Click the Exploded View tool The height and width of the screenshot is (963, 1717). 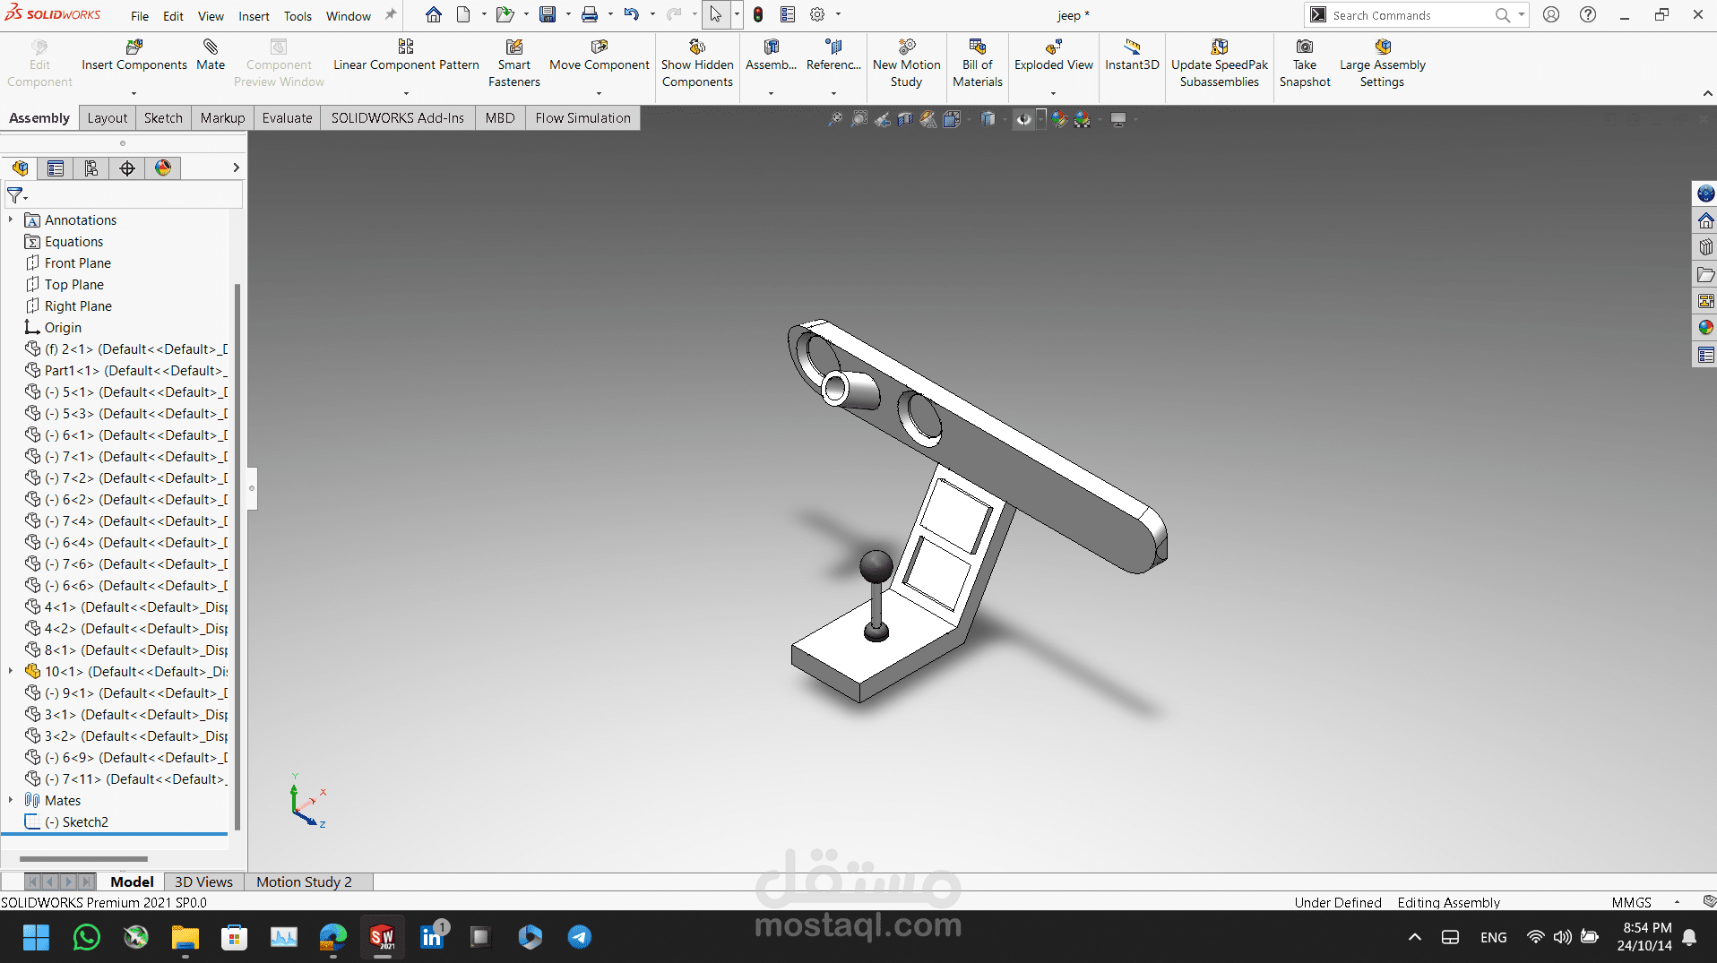click(1054, 55)
